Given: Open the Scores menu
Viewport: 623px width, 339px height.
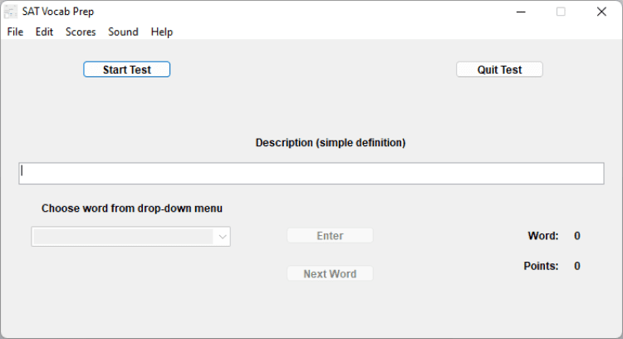Looking at the screenshot, I should point(81,32).
